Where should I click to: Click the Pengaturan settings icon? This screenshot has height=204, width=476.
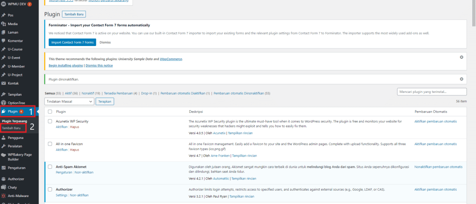click(3, 168)
